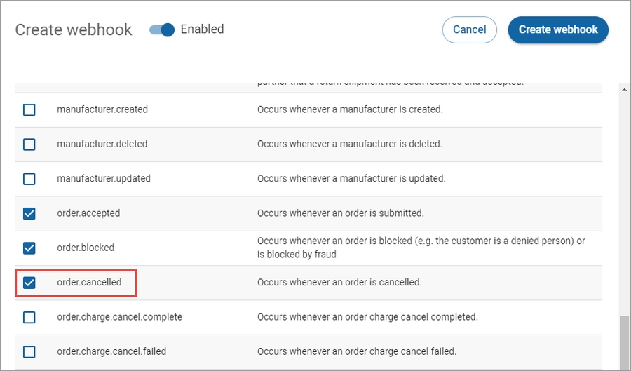Click the scroll up arrow of the list
Viewport: 631px width, 371px height.
(x=624, y=90)
